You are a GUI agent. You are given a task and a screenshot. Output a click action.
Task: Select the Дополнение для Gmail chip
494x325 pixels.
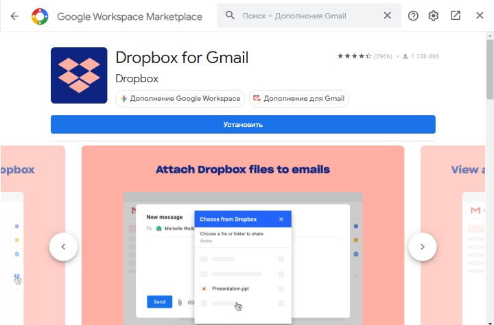pyautogui.click(x=299, y=99)
